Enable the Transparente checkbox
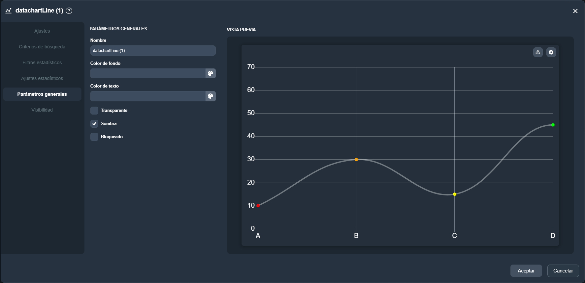This screenshot has width=585, height=283. [x=94, y=111]
